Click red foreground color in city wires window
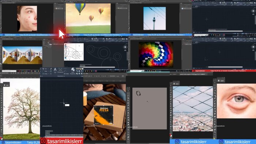Viewport: 256px width, 144px height. click(x=171, y=135)
